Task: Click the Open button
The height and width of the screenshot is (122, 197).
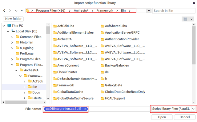Action: 162,117
